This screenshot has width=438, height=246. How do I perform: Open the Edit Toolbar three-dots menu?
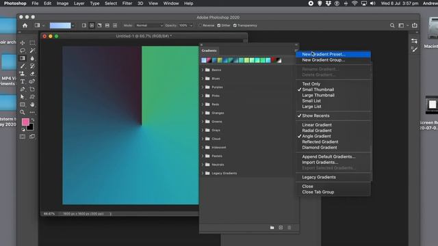tap(32, 112)
